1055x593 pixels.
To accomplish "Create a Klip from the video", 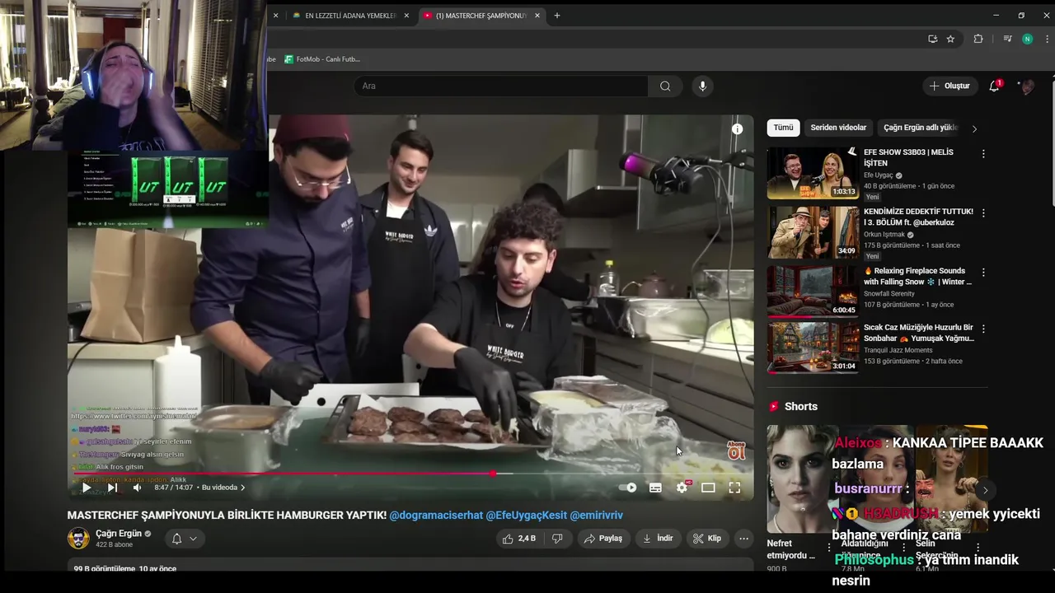I will click(707, 539).
